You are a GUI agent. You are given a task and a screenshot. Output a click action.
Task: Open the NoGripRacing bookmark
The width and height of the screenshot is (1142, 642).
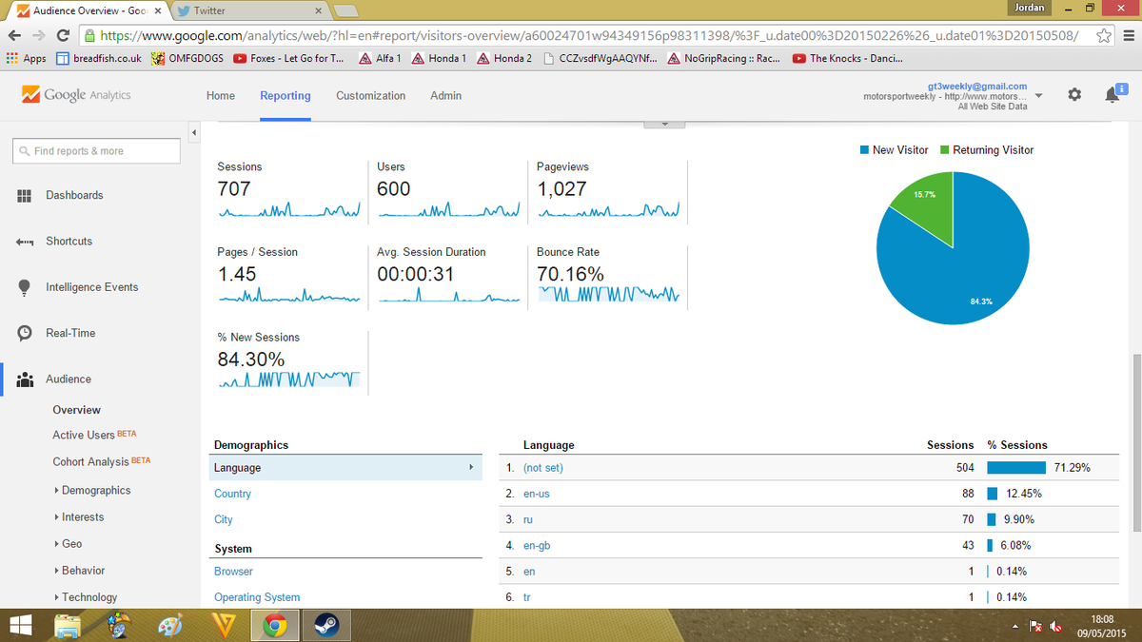pyautogui.click(x=723, y=58)
